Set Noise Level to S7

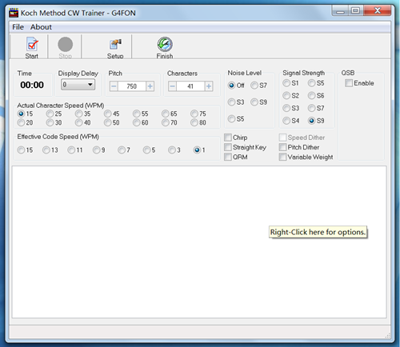254,86
